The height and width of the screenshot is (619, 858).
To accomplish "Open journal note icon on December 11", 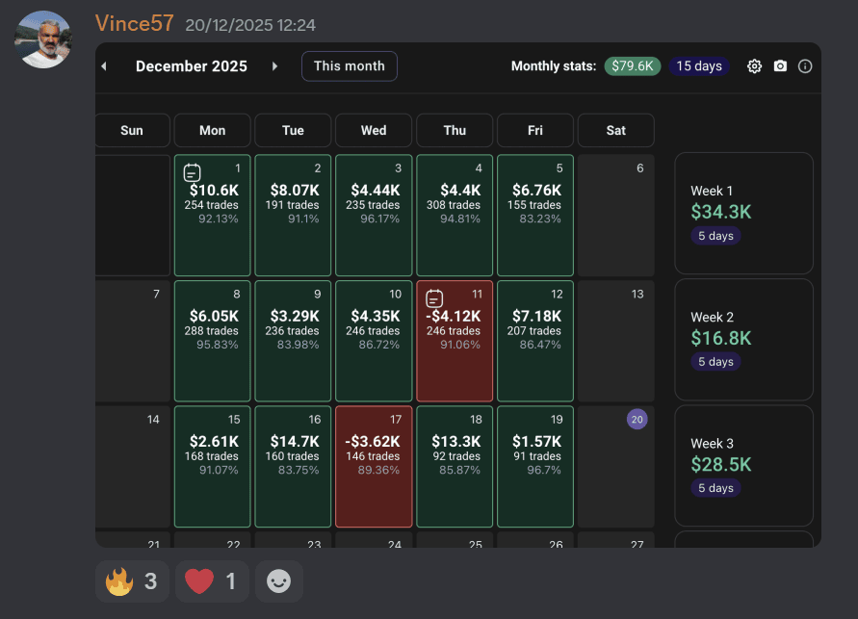I will (x=434, y=298).
